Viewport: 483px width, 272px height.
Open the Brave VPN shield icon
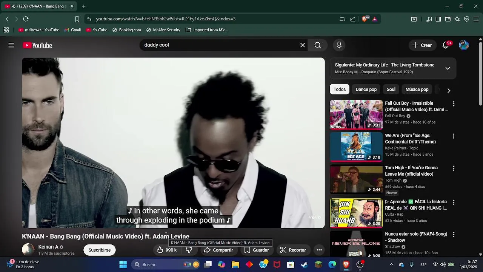coord(466,19)
